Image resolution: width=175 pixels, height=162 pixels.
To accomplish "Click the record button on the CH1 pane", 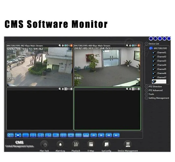I will coord(63,46).
